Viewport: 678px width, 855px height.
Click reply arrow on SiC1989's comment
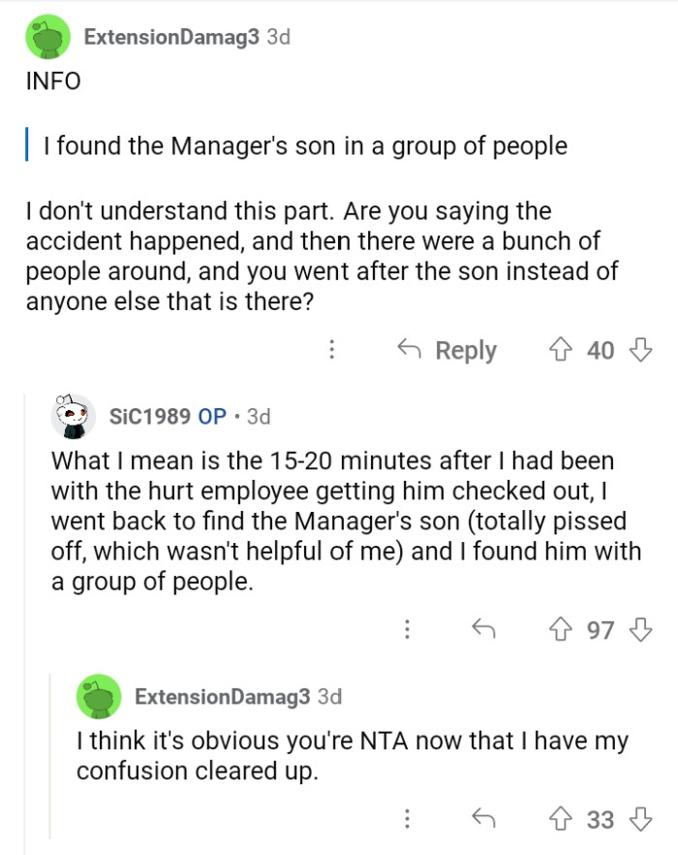tap(483, 630)
